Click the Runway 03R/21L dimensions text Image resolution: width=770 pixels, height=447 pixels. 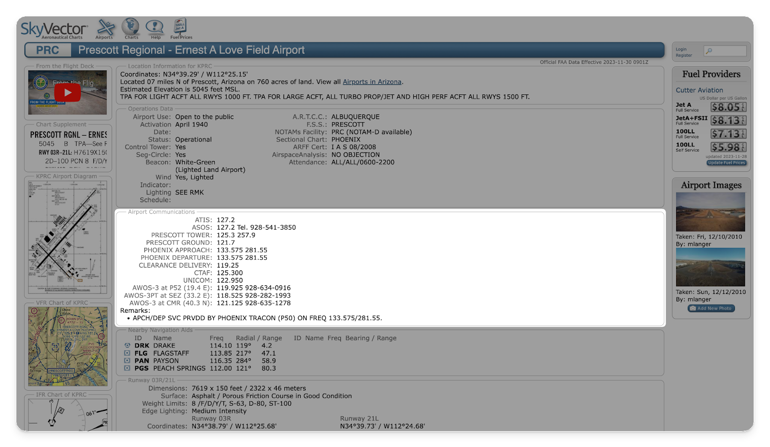coord(249,388)
